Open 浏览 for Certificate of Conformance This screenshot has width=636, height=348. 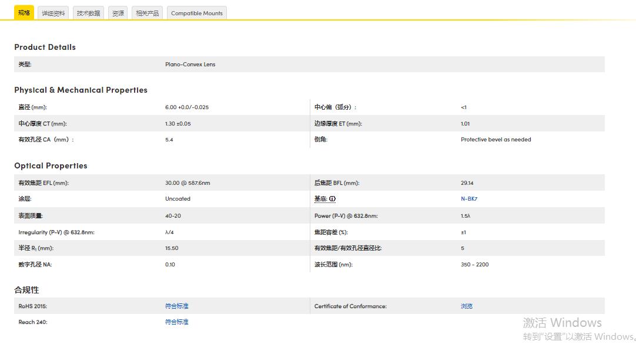(x=466, y=306)
